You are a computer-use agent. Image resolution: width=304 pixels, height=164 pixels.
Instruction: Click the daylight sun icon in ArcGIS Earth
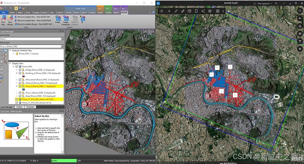pyautogui.click(x=300, y=49)
